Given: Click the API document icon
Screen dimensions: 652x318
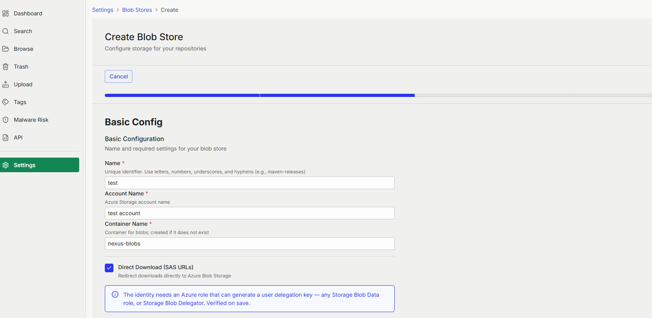Looking at the screenshot, I should click(x=6, y=138).
